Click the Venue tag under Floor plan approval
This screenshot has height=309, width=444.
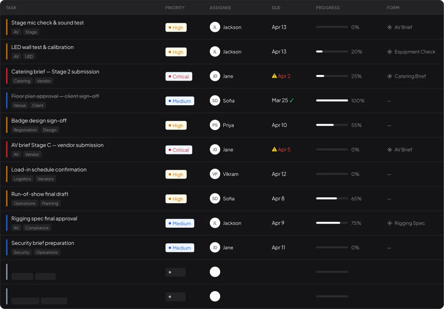(20, 105)
